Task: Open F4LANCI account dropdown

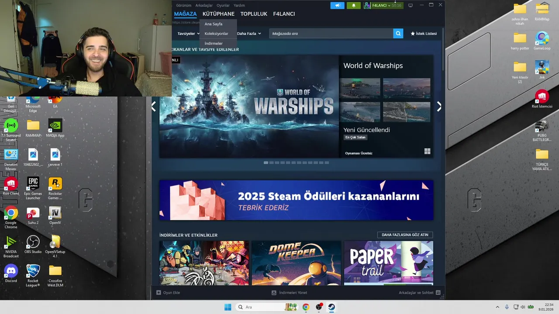Action: coord(381,5)
